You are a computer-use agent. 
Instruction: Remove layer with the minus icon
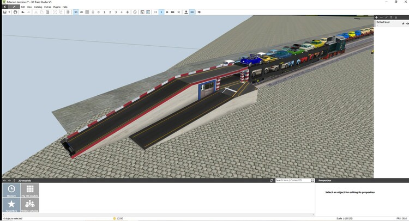point(381,17)
